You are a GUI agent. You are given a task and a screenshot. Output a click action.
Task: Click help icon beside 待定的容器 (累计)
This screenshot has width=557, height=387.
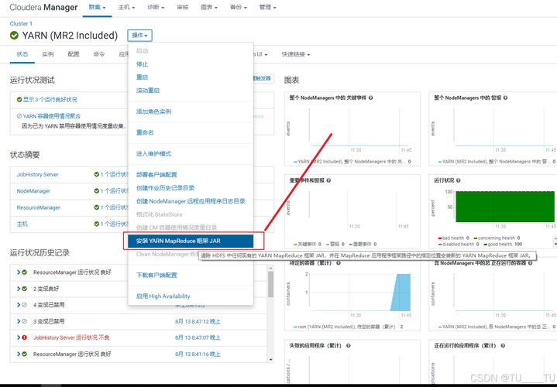339,263
